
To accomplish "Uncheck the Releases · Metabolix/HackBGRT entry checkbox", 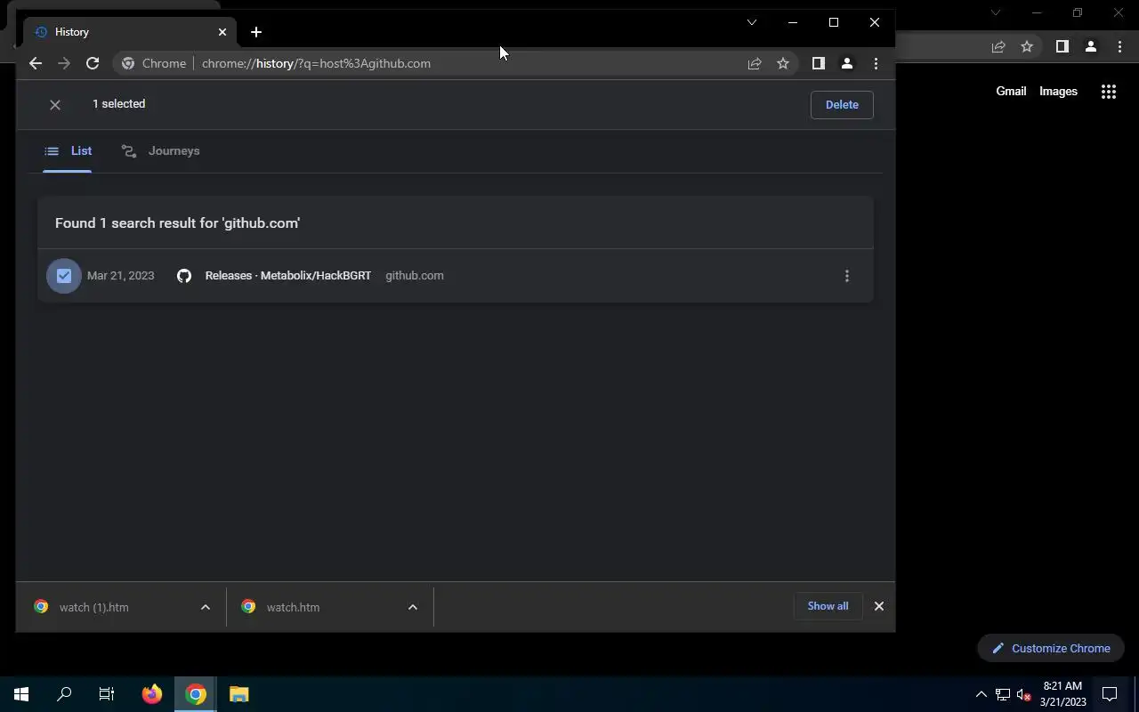I will click(x=64, y=276).
